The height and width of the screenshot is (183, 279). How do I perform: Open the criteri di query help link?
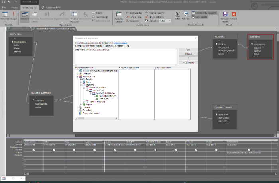point(120,43)
